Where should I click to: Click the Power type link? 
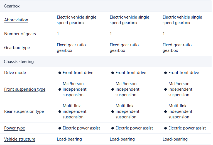click(x=14, y=128)
